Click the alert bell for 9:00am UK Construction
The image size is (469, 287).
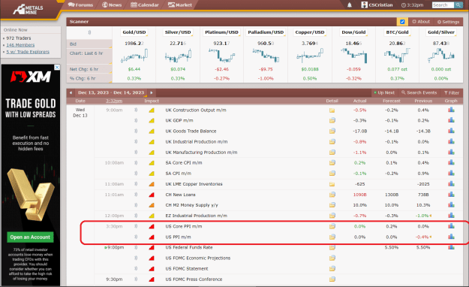point(136,110)
